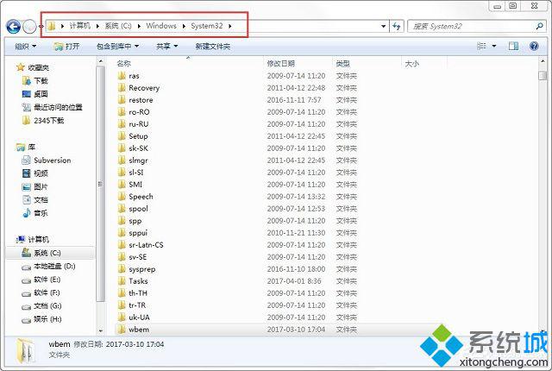Open 下载 in the favorites sidebar
Screen dimensions: 552x371
pyautogui.click(x=35, y=80)
